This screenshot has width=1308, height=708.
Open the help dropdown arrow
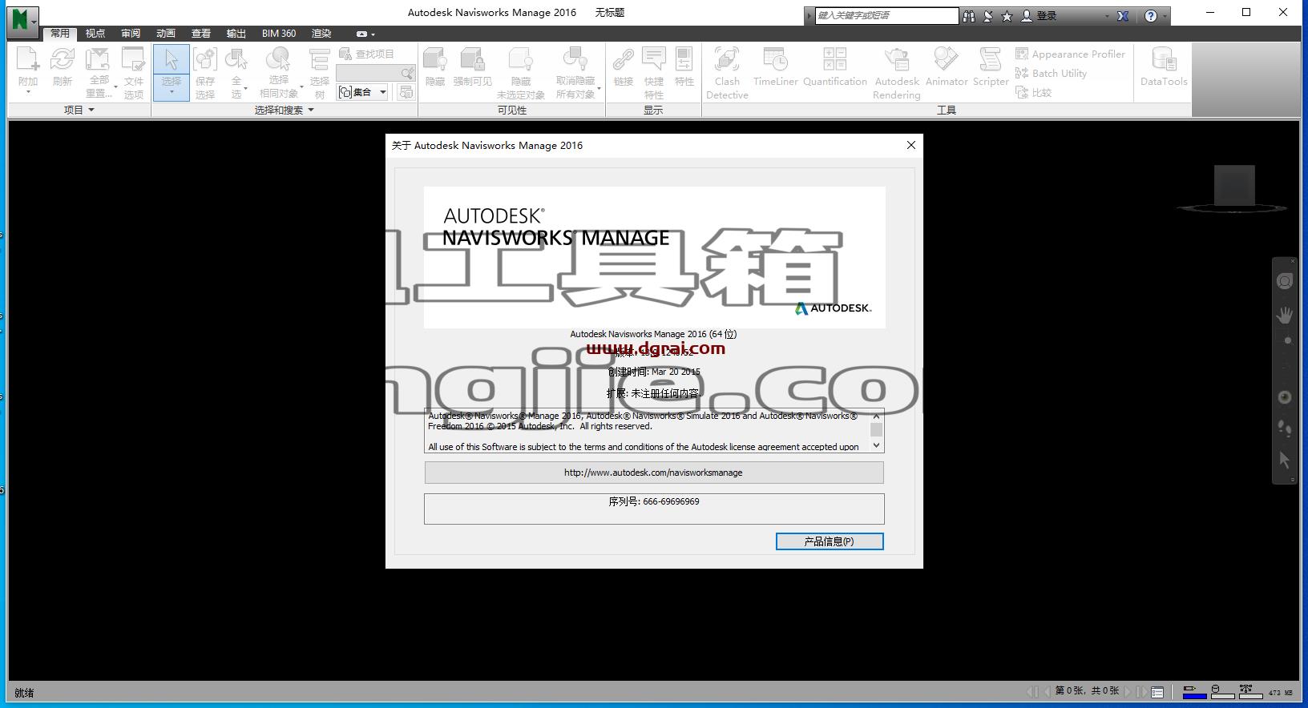[1165, 17]
